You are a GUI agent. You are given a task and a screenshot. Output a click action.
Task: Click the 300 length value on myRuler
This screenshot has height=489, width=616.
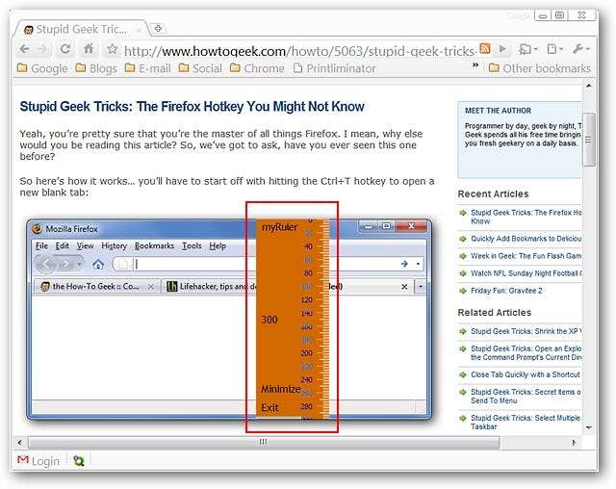click(x=269, y=320)
